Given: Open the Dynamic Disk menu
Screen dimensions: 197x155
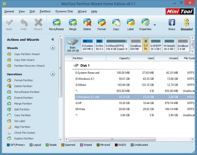Looking at the screenshot, I should pyautogui.click(x=64, y=11).
